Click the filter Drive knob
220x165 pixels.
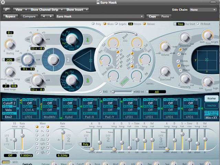pos(113,76)
